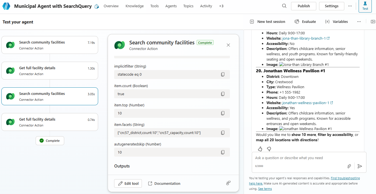Click the Publish button

tap(303, 6)
